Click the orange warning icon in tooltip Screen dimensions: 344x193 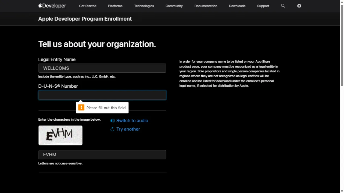coord(81,107)
